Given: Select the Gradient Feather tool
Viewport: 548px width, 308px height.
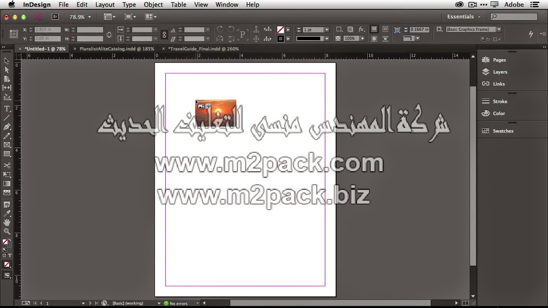Looking at the screenshot, I should coord(7,192).
